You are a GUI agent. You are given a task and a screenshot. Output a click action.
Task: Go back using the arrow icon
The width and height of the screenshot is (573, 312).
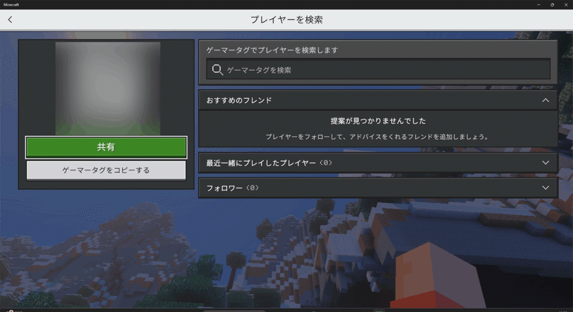coord(10,20)
